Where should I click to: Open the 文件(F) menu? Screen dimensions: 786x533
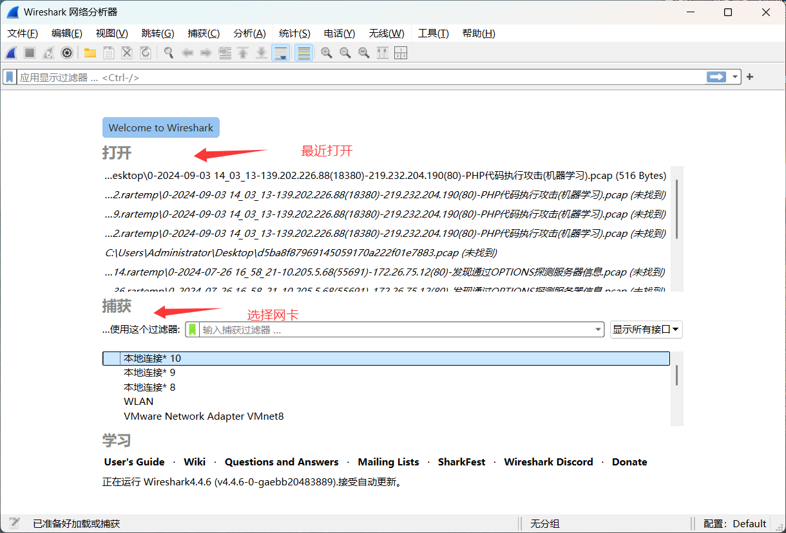23,33
